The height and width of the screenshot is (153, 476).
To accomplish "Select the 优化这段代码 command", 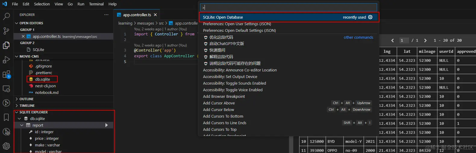I will click(289, 37).
